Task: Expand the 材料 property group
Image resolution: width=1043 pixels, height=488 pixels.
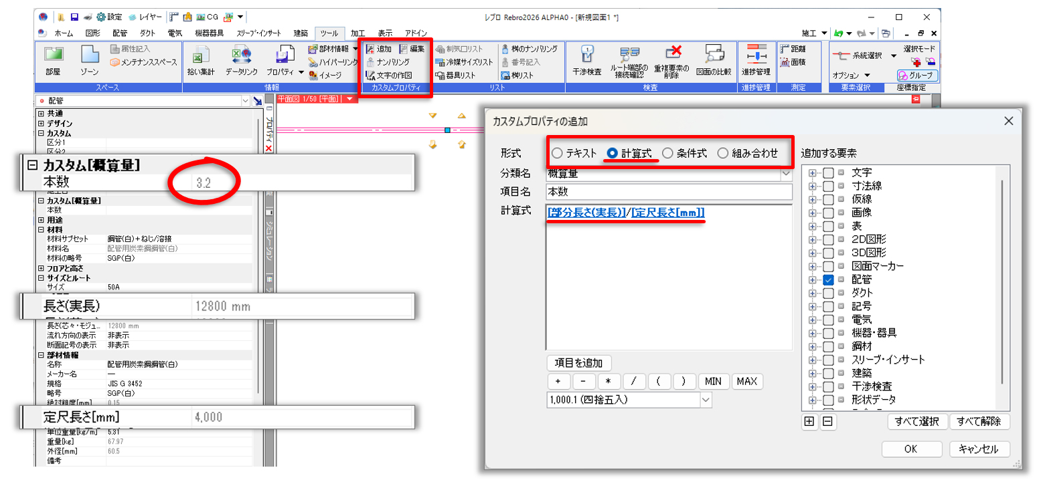Action: tap(42, 229)
